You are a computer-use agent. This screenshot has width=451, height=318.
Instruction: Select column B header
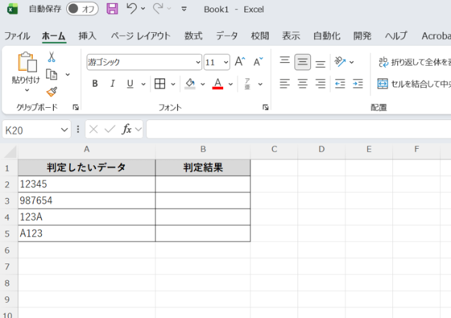click(203, 149)
